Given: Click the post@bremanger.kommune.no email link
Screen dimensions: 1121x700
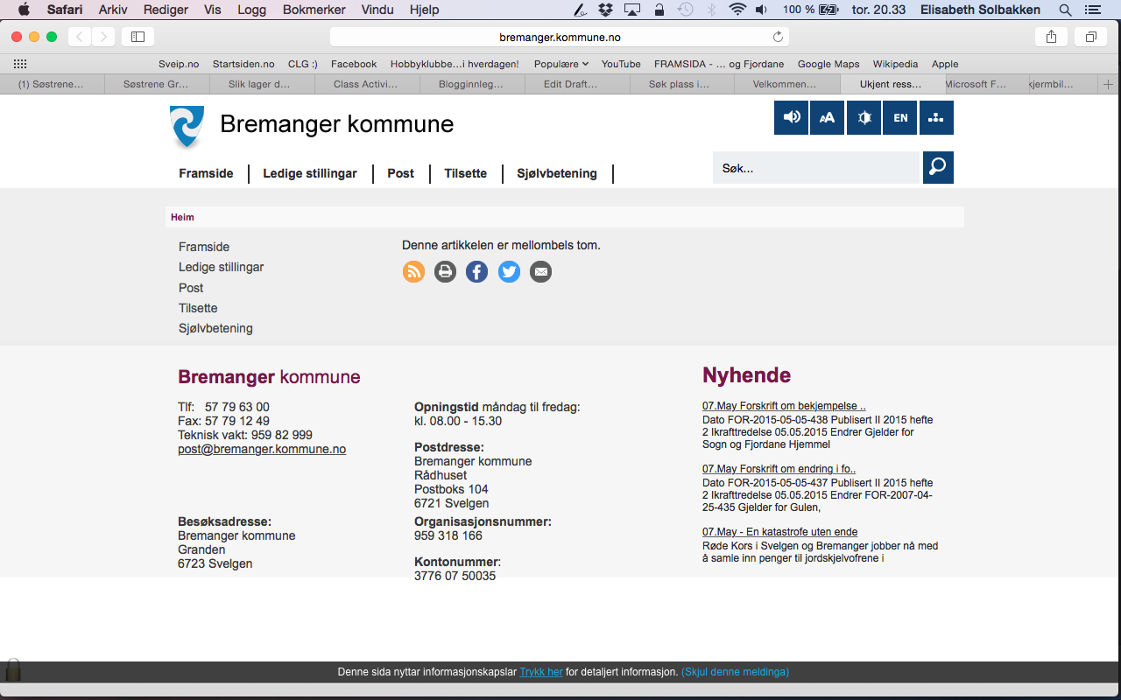Looking at the screenshot, I should click(262, 449).
